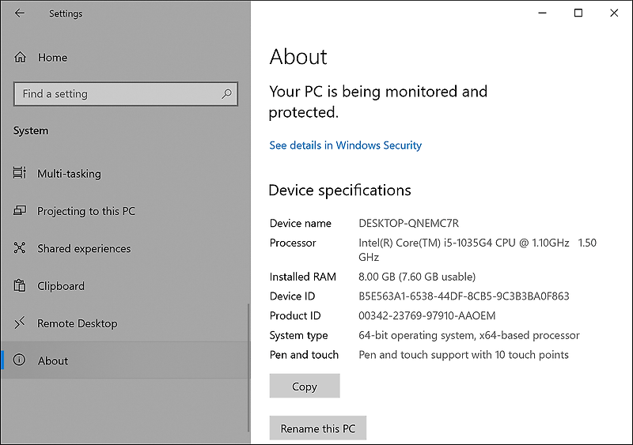Maximize the Settings window
Viewport: 633px width, 445px height.
click(578, 13)
